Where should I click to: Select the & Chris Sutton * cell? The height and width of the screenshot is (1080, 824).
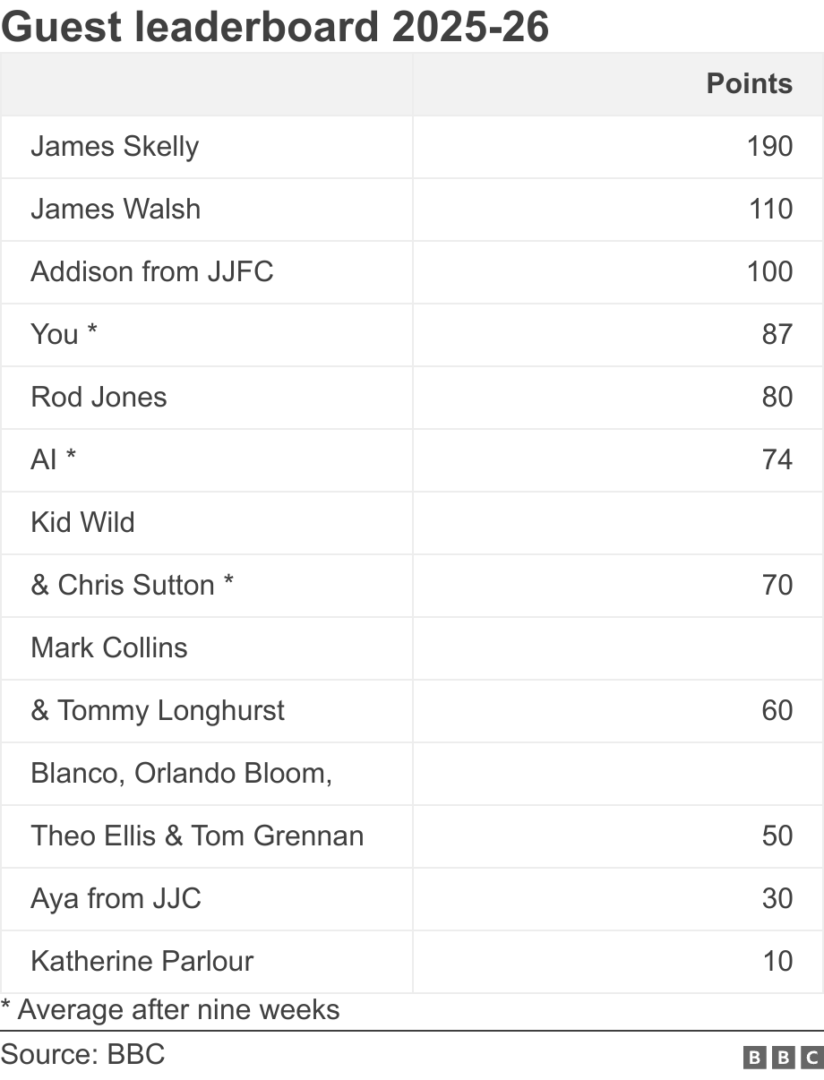click(x=133, y=585)
